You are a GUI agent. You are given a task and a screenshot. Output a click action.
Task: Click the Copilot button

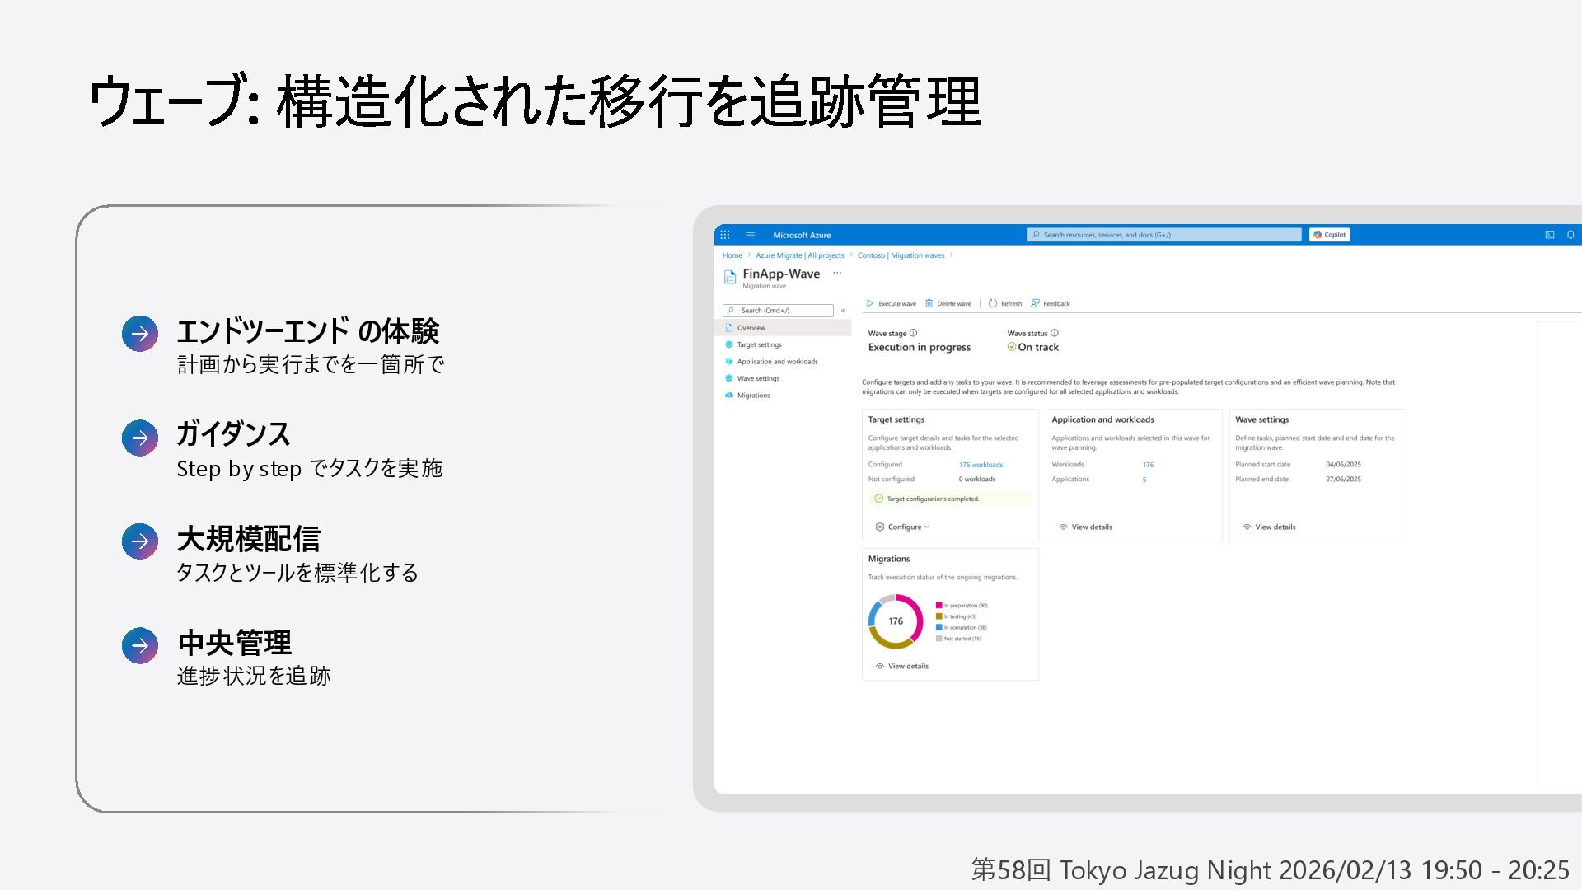click(x=1329, y=235)
